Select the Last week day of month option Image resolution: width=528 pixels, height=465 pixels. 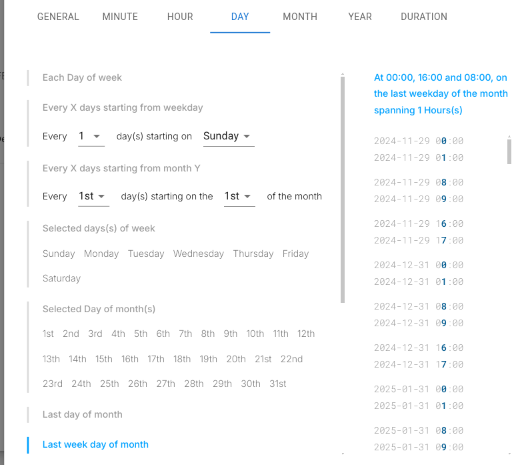pyautogui.click(x=95, y=444)
